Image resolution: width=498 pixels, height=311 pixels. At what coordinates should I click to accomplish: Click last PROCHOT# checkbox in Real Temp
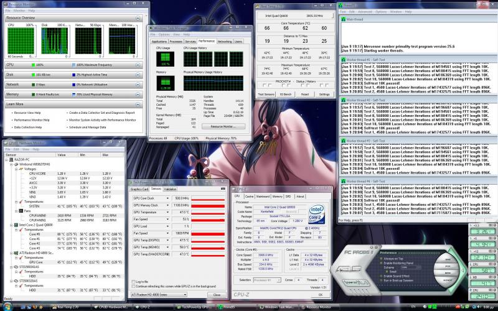[327, 85]
